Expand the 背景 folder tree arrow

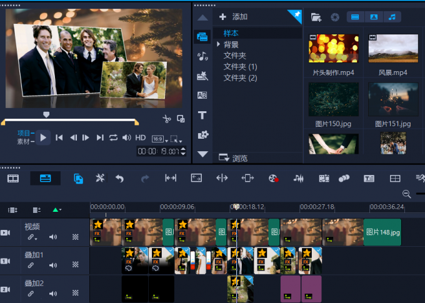pyautogui.click(x=218, y=44)
